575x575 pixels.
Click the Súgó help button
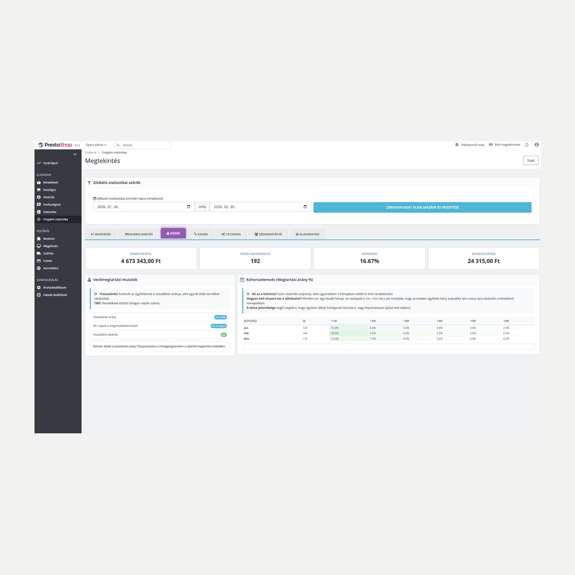pos(531,161)
